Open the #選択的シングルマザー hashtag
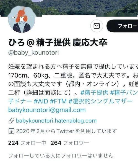This screenshot has width=138, height=161. (x=100, y=101)
